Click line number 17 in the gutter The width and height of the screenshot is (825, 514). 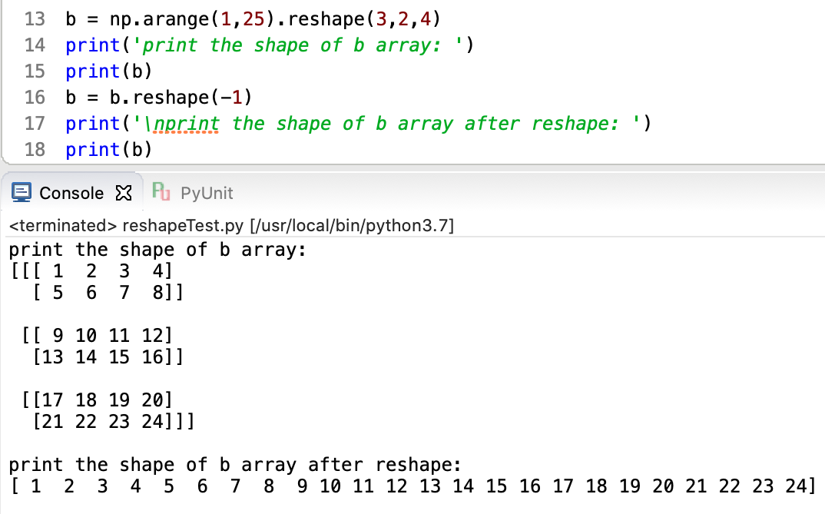tap(35, 123)
